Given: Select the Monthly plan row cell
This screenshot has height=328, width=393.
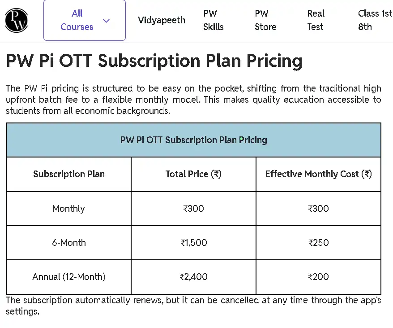Looking at the screenshot, I should pyautogui.click(x=68, y=209).
